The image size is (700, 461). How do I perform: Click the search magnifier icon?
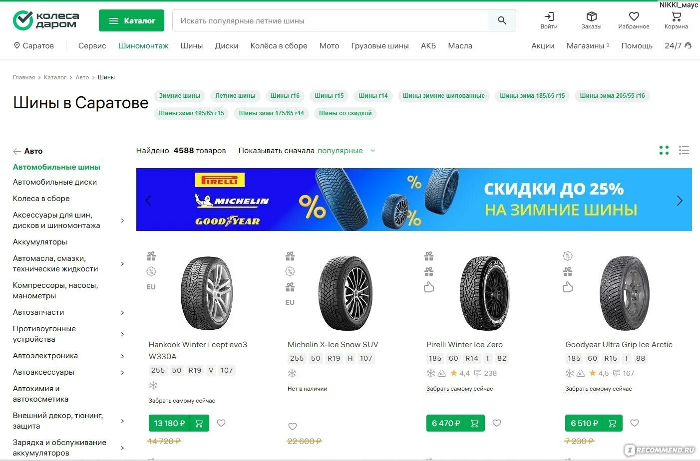pyautogui.click(x=502, y=20)
